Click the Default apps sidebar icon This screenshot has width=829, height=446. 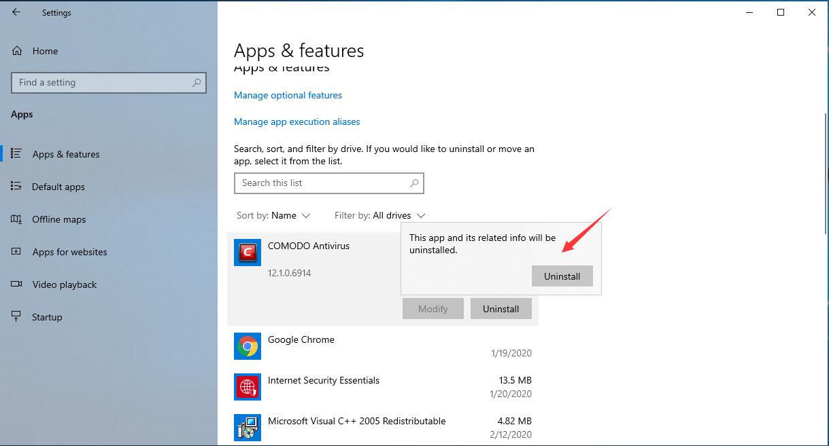[x=17, y=187]
